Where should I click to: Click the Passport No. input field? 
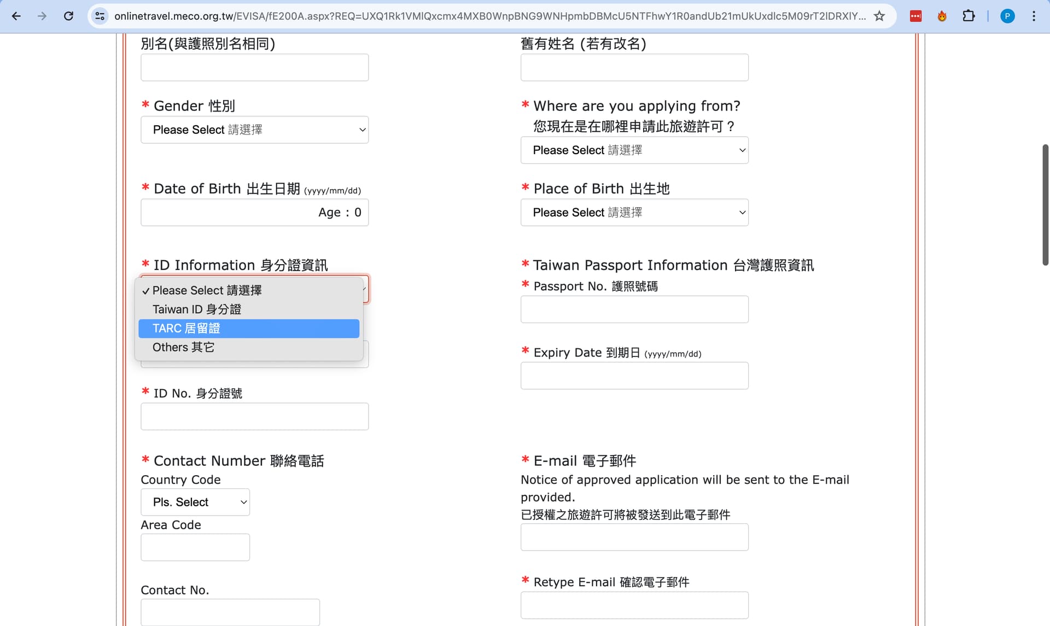tap(634, 309)
